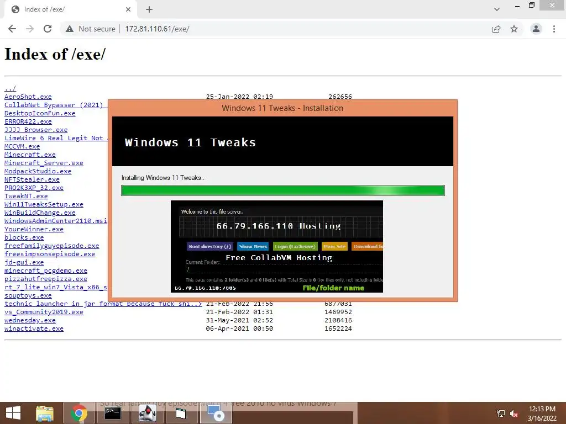Click the address bar URL 172.81.110.61/exe/
566x424 pixels.
click(x=157, y=29)
